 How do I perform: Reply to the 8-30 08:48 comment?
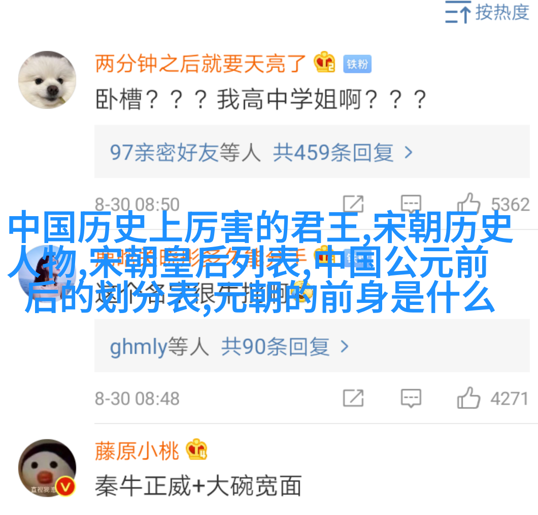coord(411,398)
